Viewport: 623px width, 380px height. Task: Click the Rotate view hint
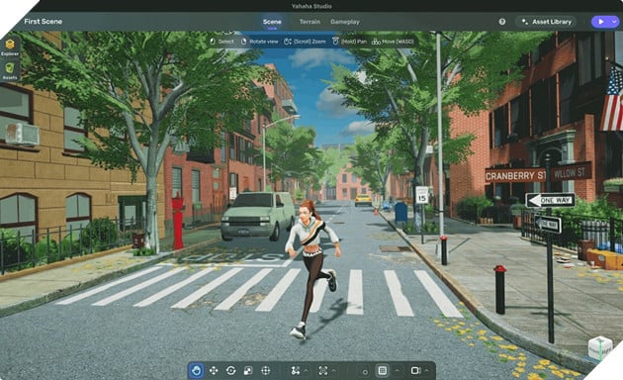(x=259, y=42)
